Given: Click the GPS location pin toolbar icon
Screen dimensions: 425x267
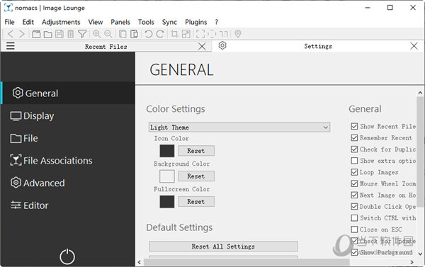Looking at the screenshot, I should click(x=238, y=34).
